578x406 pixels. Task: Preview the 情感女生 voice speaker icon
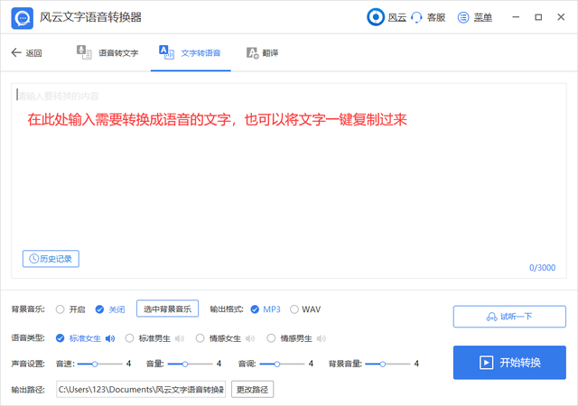(250, 338)
